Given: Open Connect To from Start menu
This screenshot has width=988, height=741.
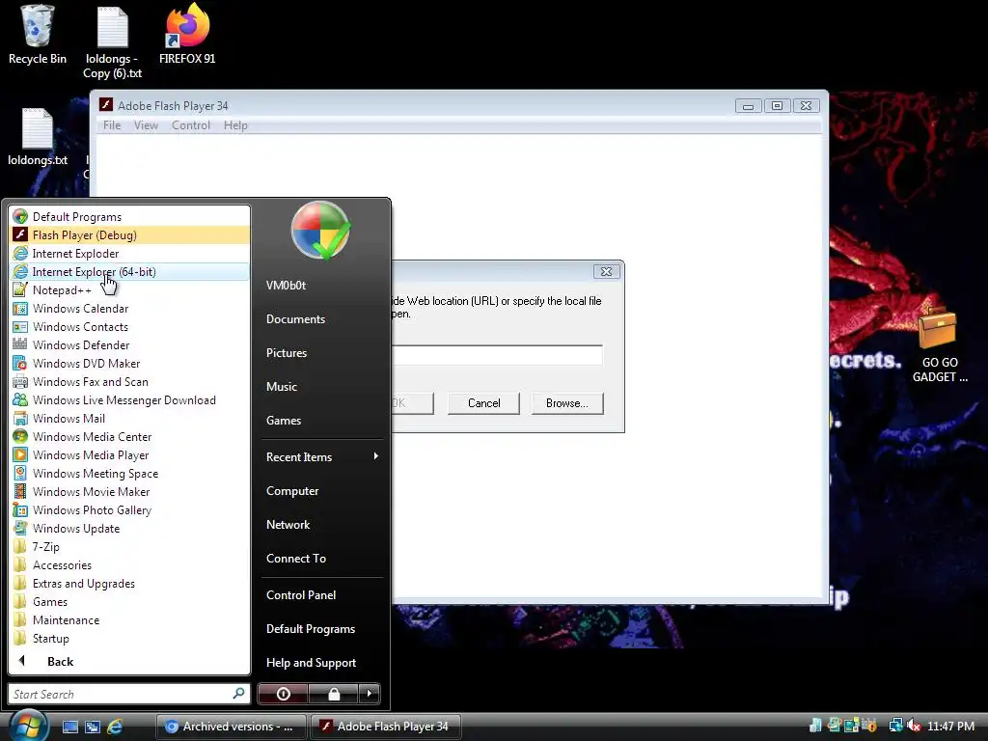Looking at the screenshot, I should 321,559.
